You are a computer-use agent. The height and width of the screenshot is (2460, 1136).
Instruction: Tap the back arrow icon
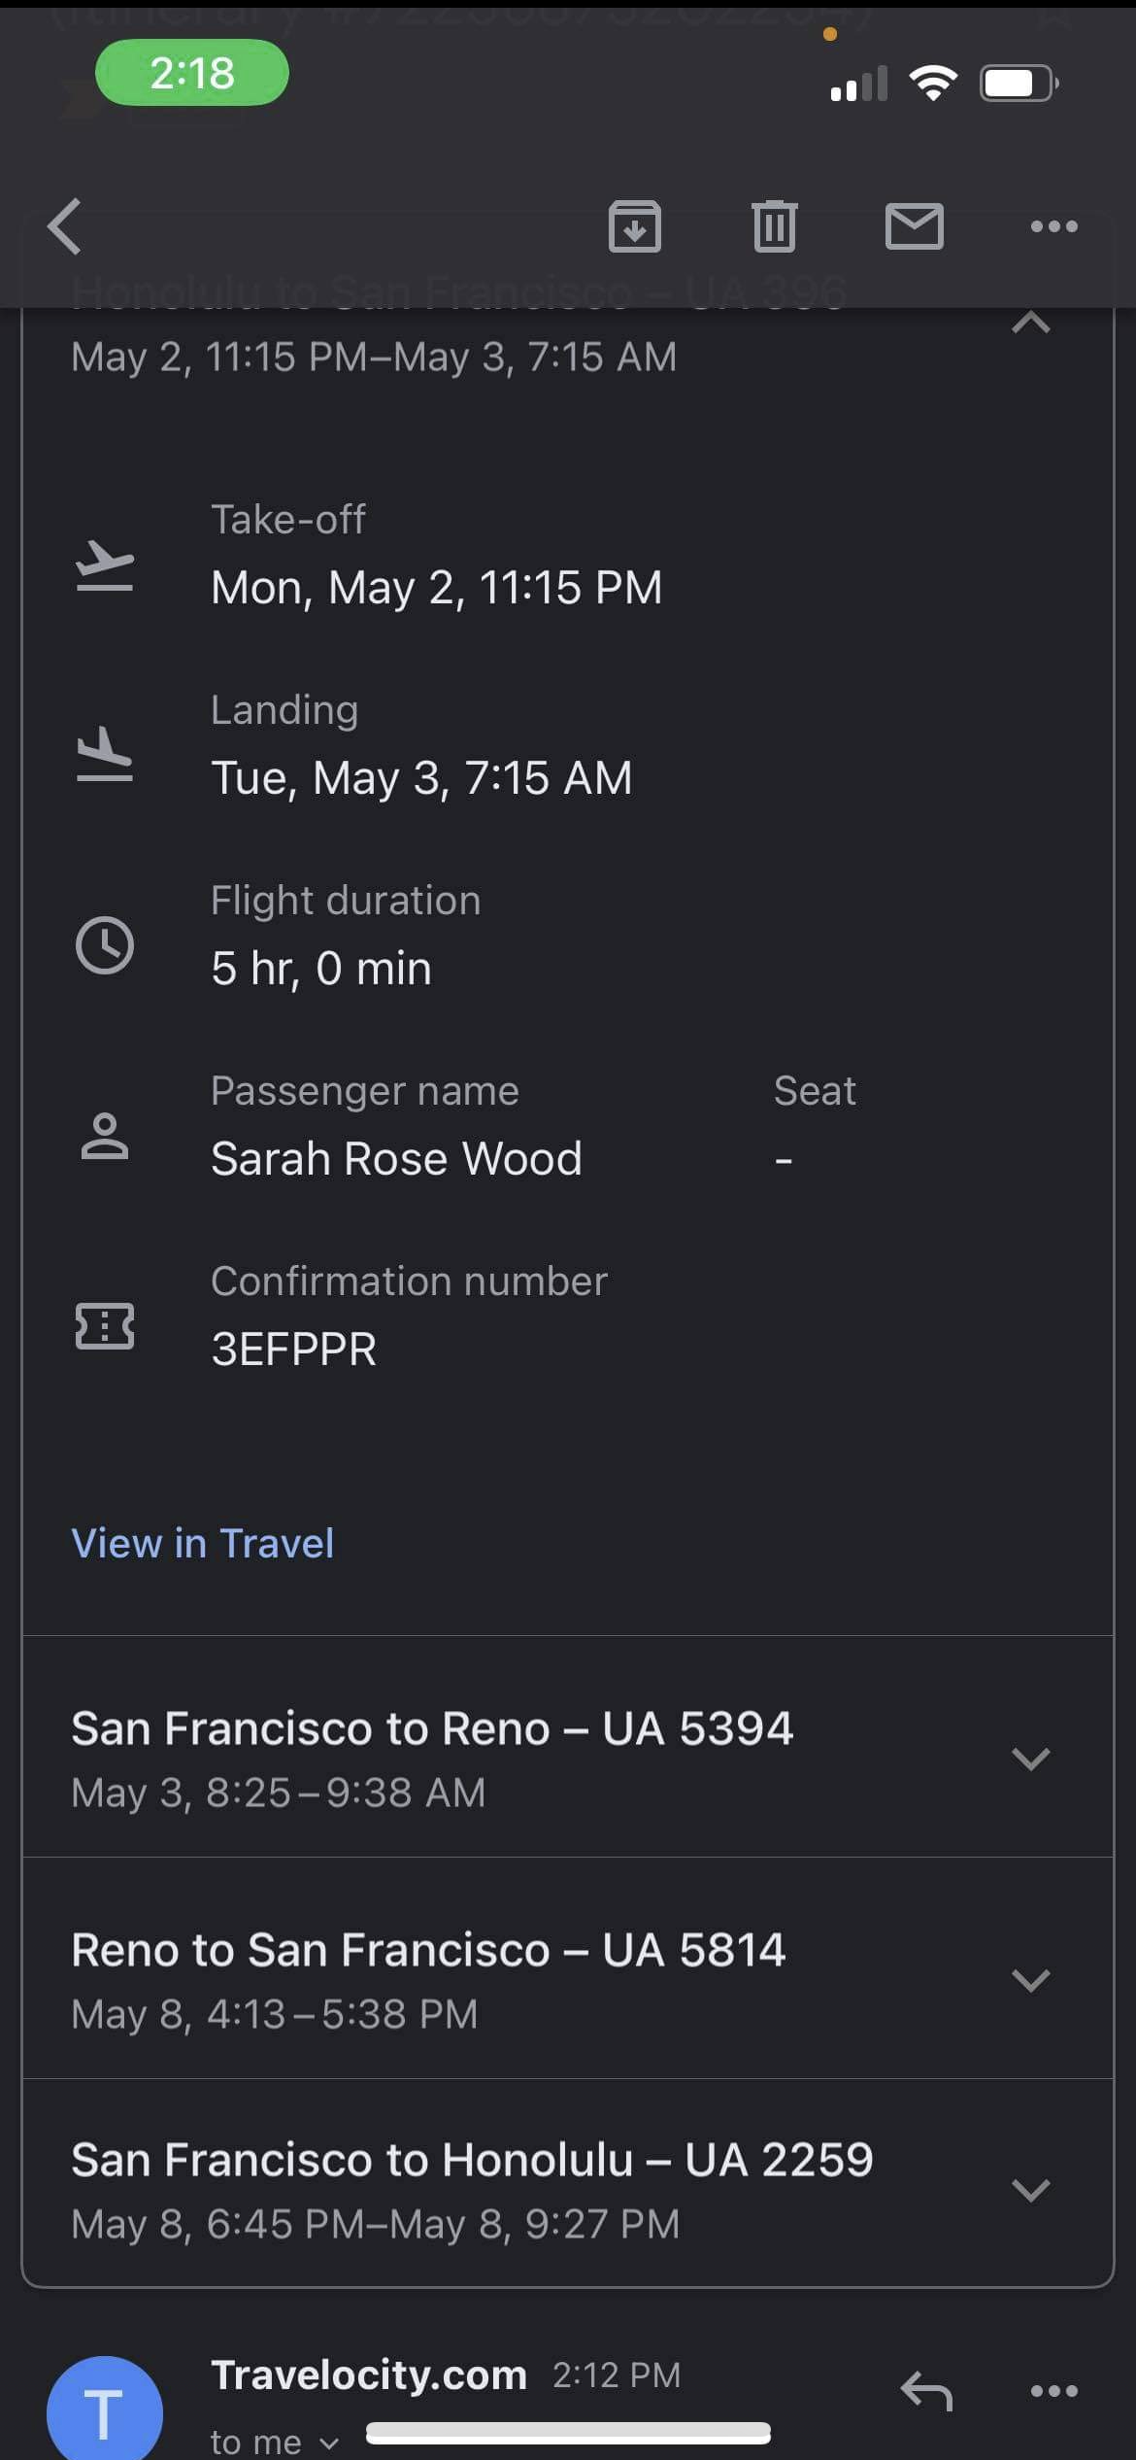coord(65,226)
